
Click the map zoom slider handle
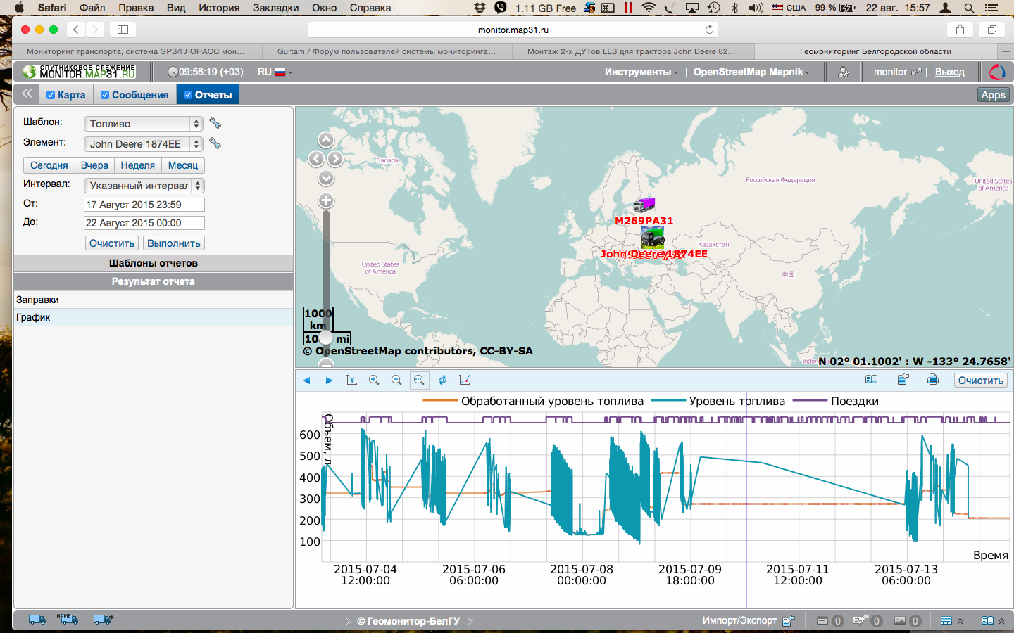click(326, 338)
